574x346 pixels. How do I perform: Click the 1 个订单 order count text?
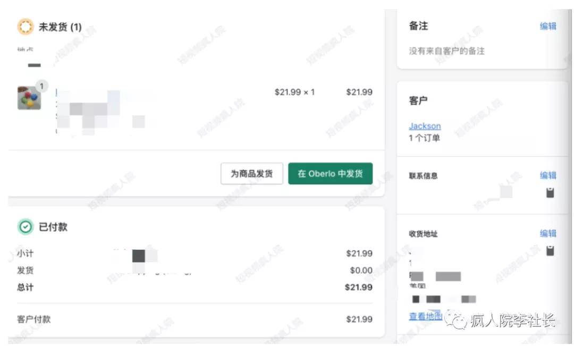click(x=424, y=138)
